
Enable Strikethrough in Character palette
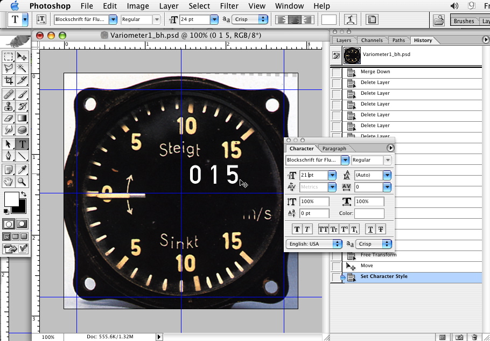pyautogui.click(x=381, y=229)
